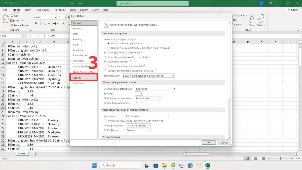
Task: Select Trust Center in Excel Options sidebar
Action: (84, 83)
